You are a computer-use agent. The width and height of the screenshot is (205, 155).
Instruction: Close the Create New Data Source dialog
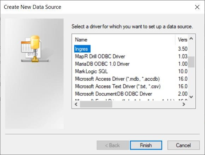197,7
